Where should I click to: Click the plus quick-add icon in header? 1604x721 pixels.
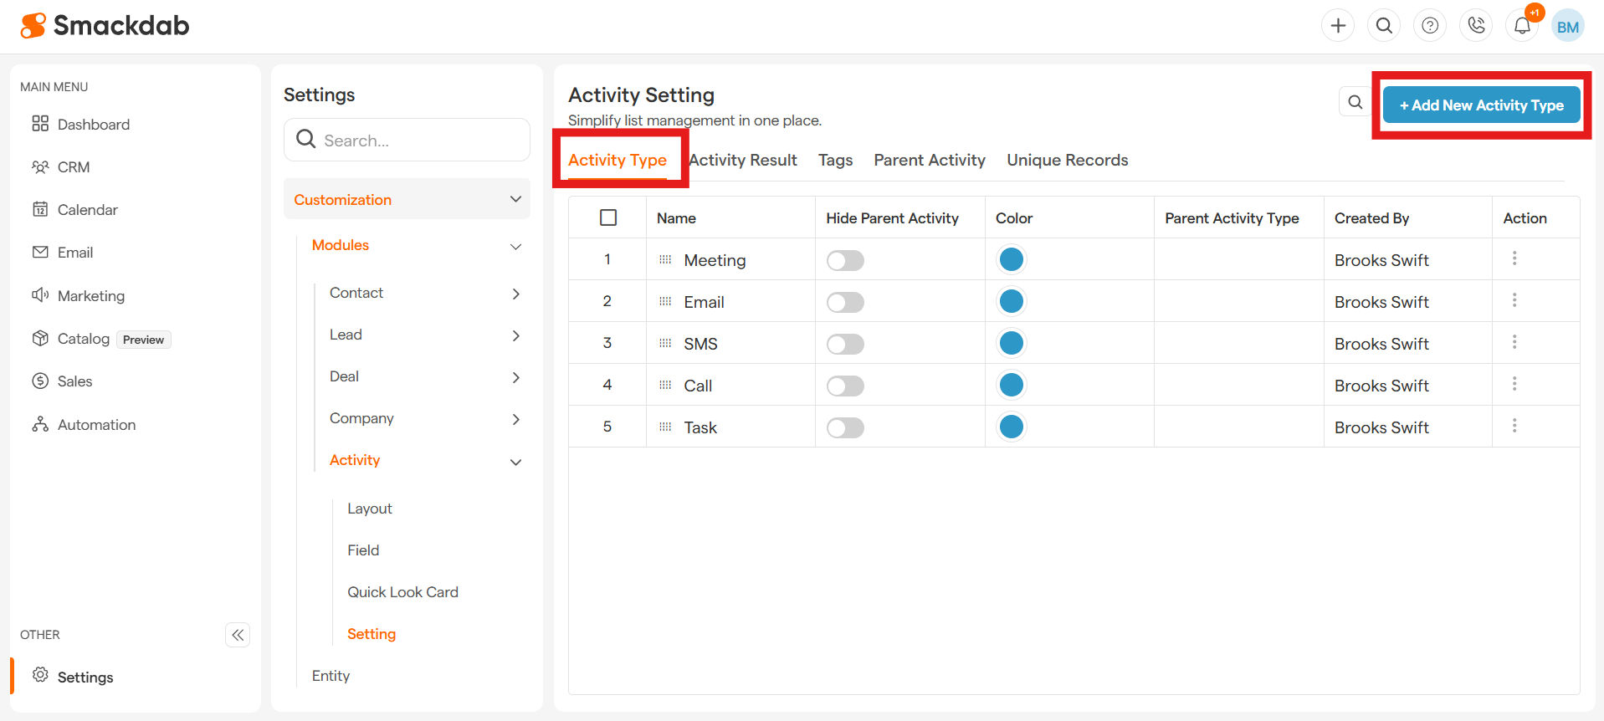pyautogui.click(x=1338, y=26)
